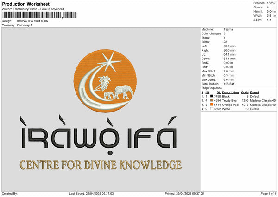Image resolution: width=278 pixels, height=197 pixels.
Task: Click the 'Printed: 29/04/2025 09.37.06' footer text
Action: [184, 193]
